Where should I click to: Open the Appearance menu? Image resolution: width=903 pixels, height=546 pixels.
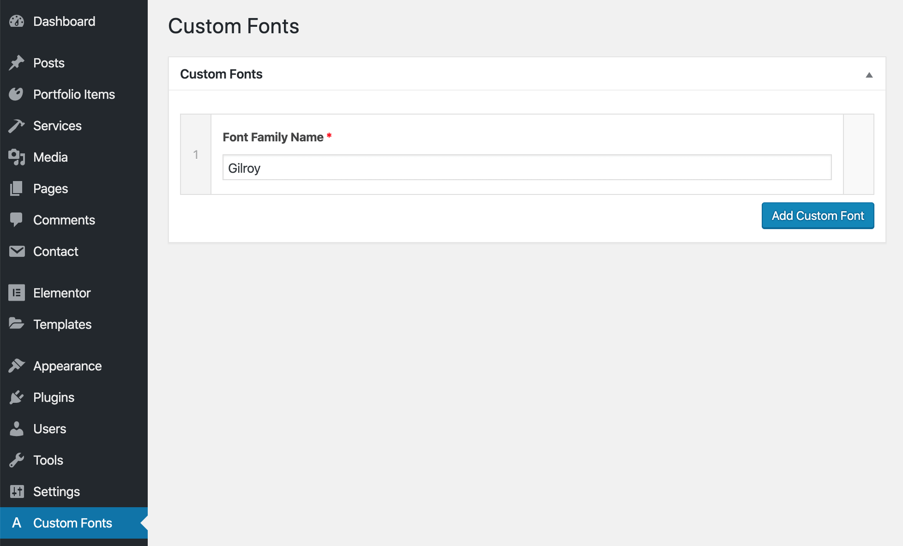coord(67,366)
